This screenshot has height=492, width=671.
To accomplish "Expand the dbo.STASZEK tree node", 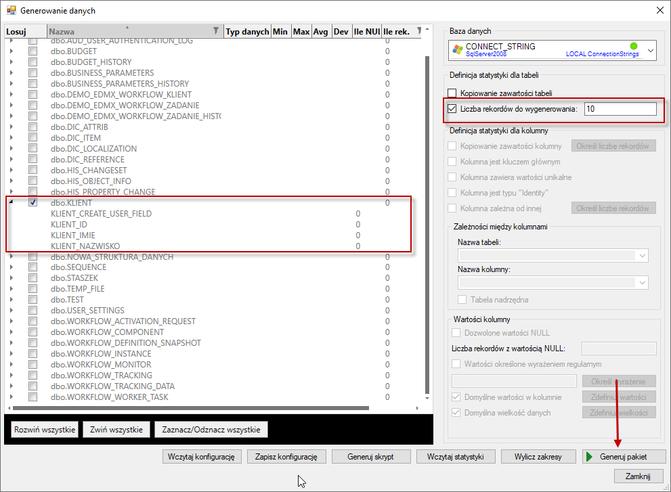I will (x=11, y=278).
